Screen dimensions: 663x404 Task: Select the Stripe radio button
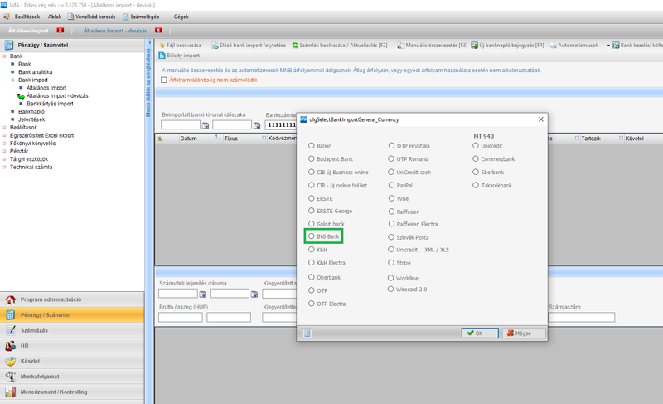point(391,263)
